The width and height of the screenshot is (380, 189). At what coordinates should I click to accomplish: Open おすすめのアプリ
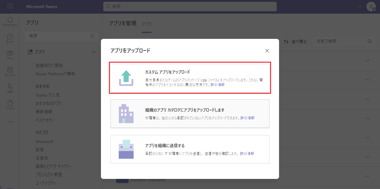(49, 104)
